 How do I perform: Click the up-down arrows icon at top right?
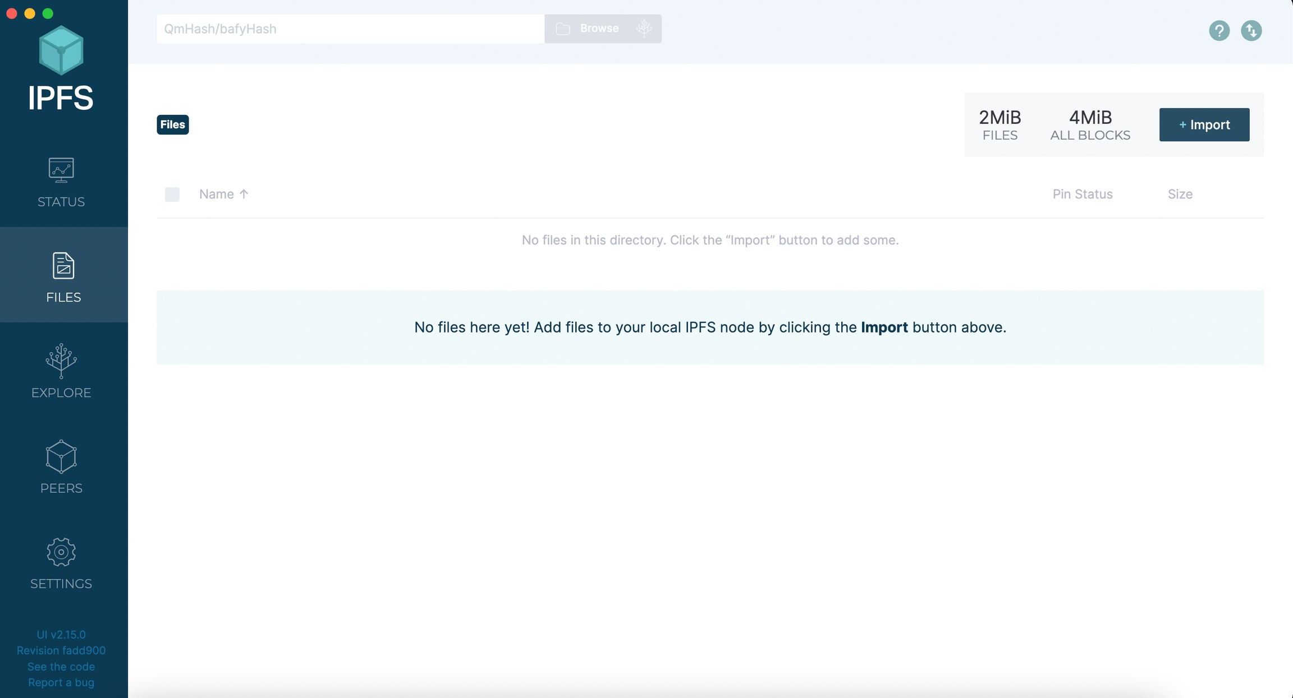coord(1251,30)
